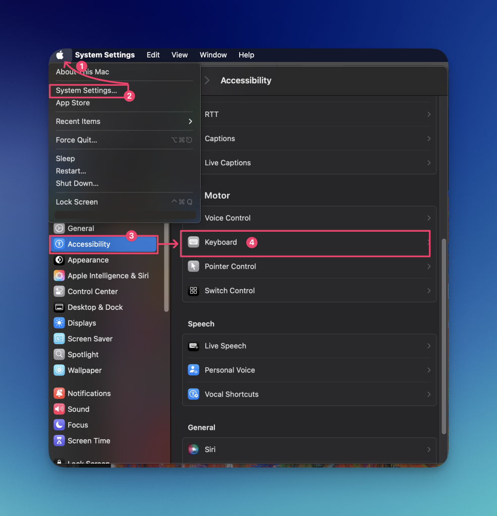
Task: Click the Screen Saver icon
Action: [60, 339]
